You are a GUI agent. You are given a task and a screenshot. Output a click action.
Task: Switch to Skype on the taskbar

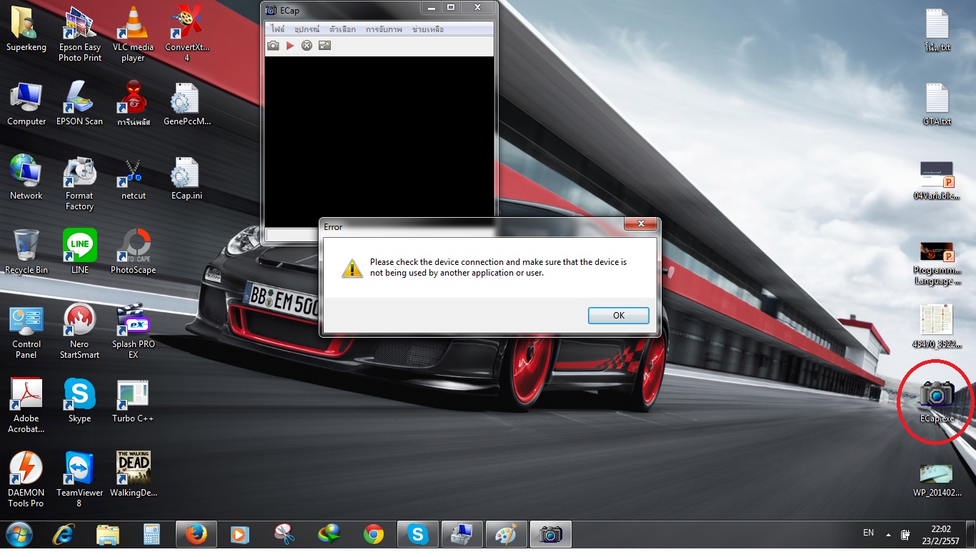tap(417, 534)
